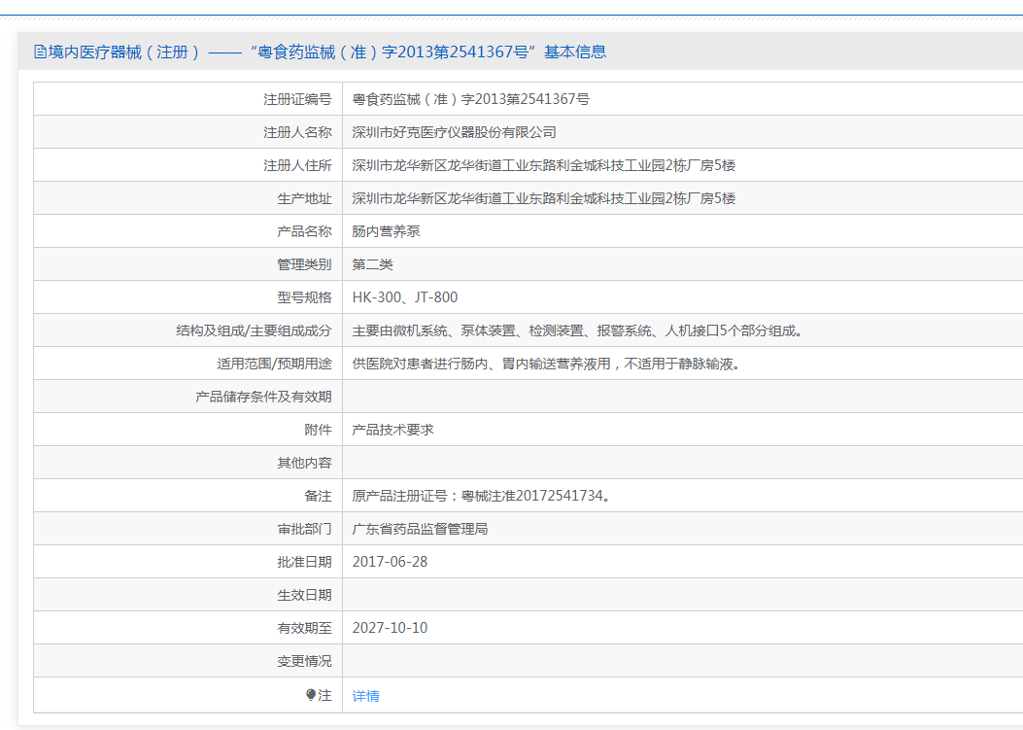
Task: Click the 注册人名称 label
Action: tap(297, 132)
